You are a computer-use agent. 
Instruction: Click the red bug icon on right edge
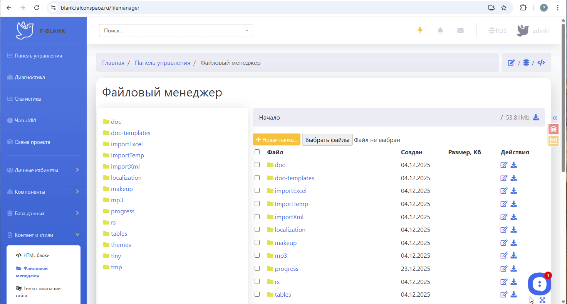(554, 129)
